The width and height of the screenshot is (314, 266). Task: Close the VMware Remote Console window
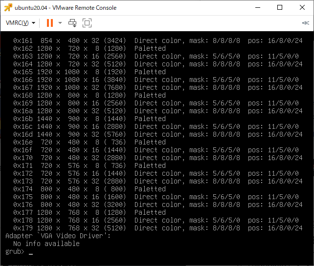[x=302, y=8]
